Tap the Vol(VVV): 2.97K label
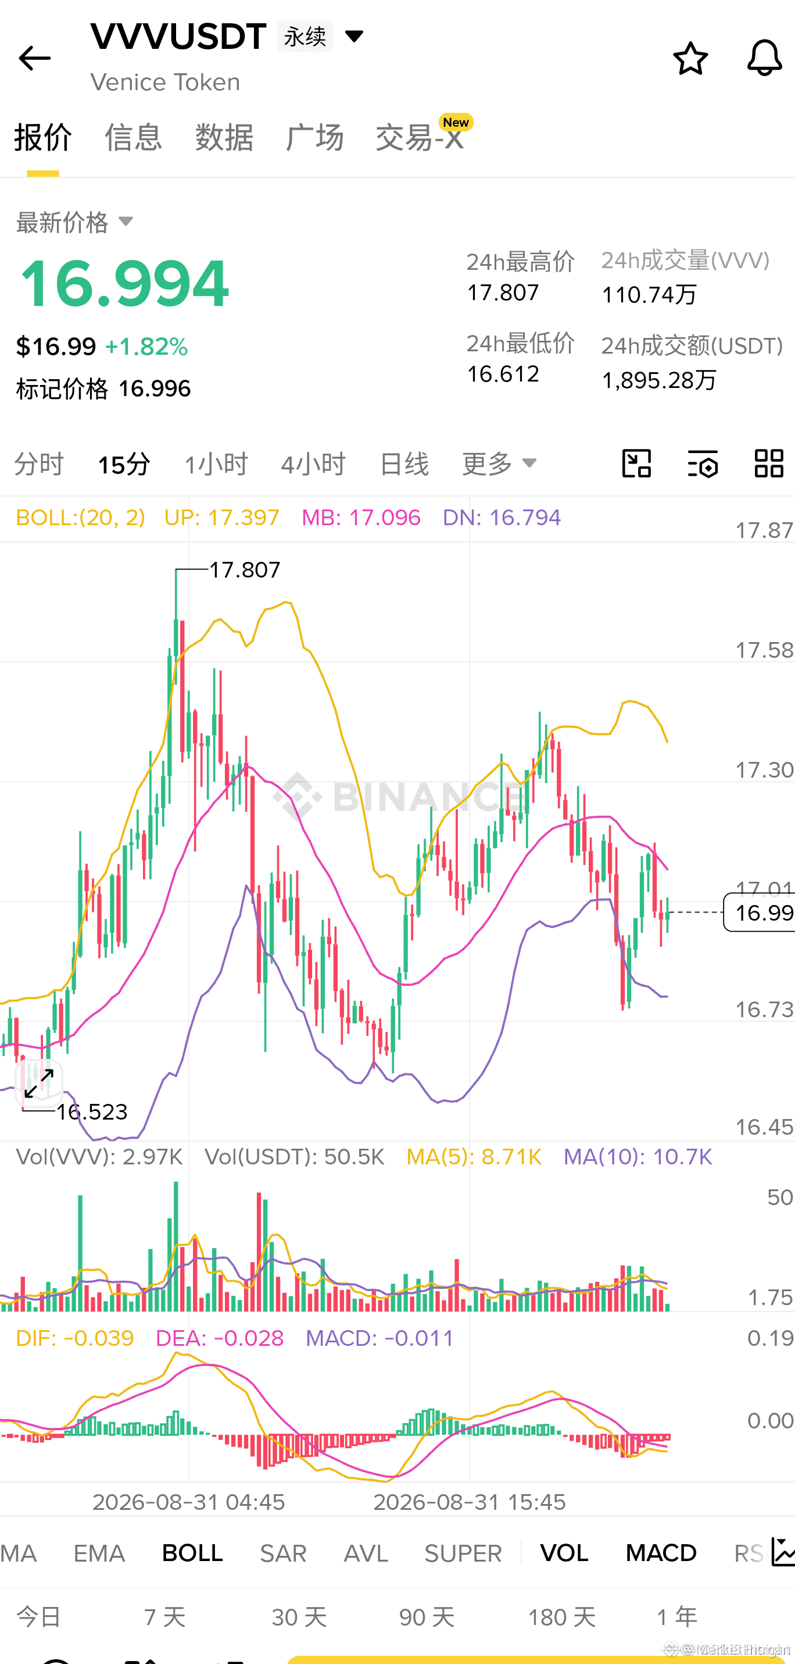795x1664 pixels. coord(99,1157)
